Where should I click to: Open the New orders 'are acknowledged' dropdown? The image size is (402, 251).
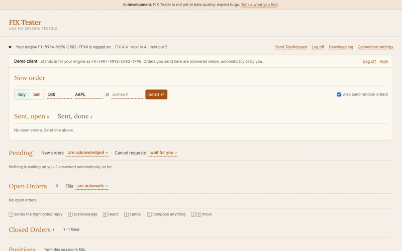(x=87, y=153)
